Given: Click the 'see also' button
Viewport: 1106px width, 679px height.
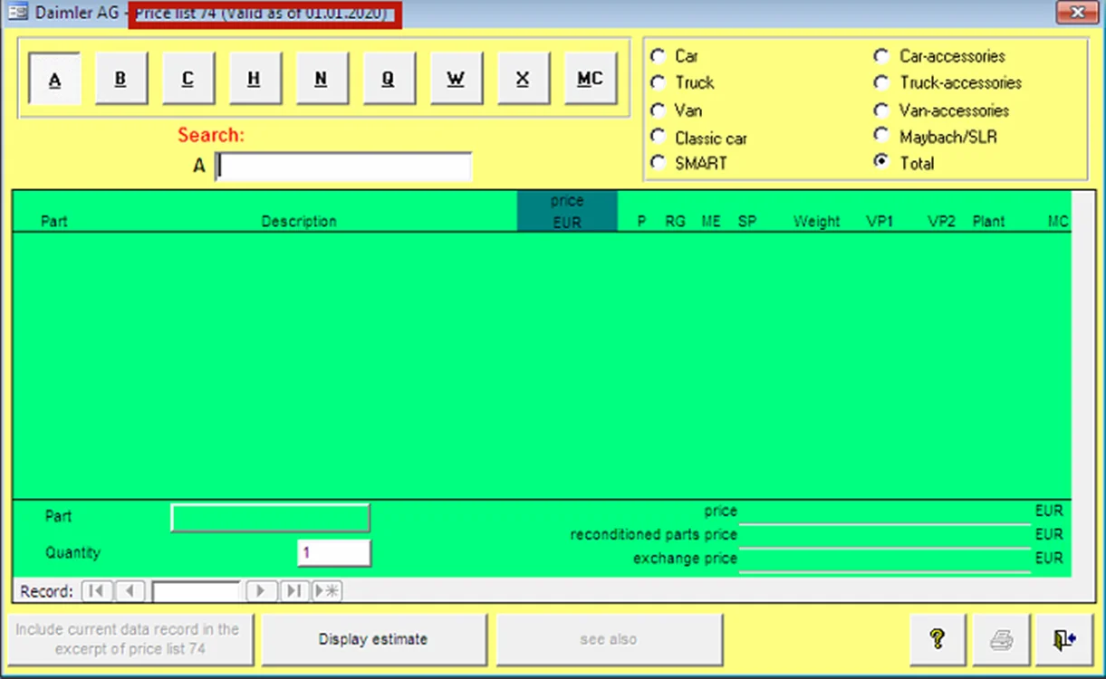Looking at the screenshot, I should point(609,639).
